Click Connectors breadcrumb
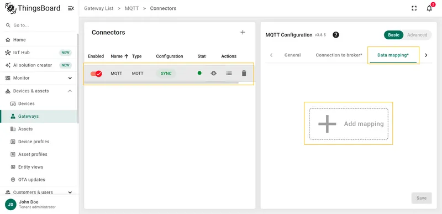 click(163, 8)
